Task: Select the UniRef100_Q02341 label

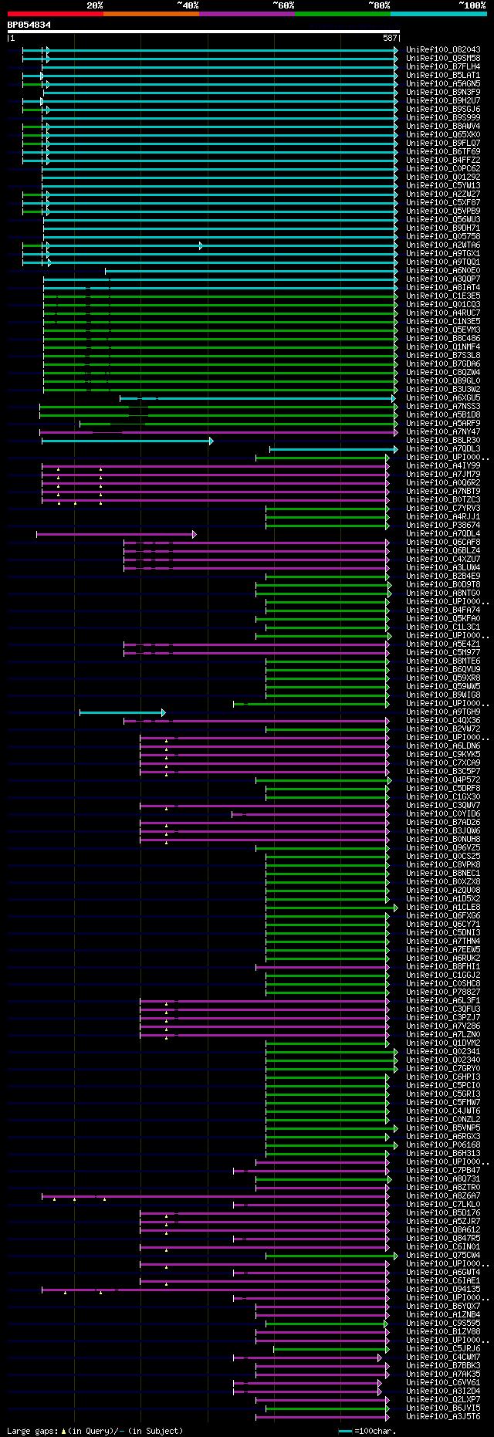Action: pyautogui.click(x=443, y=1051)
